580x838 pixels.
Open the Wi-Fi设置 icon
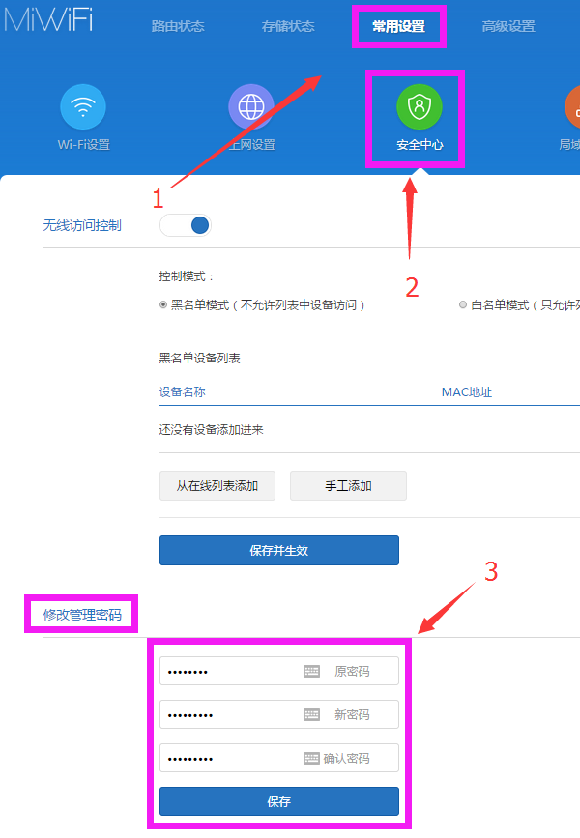click(83, 107)
